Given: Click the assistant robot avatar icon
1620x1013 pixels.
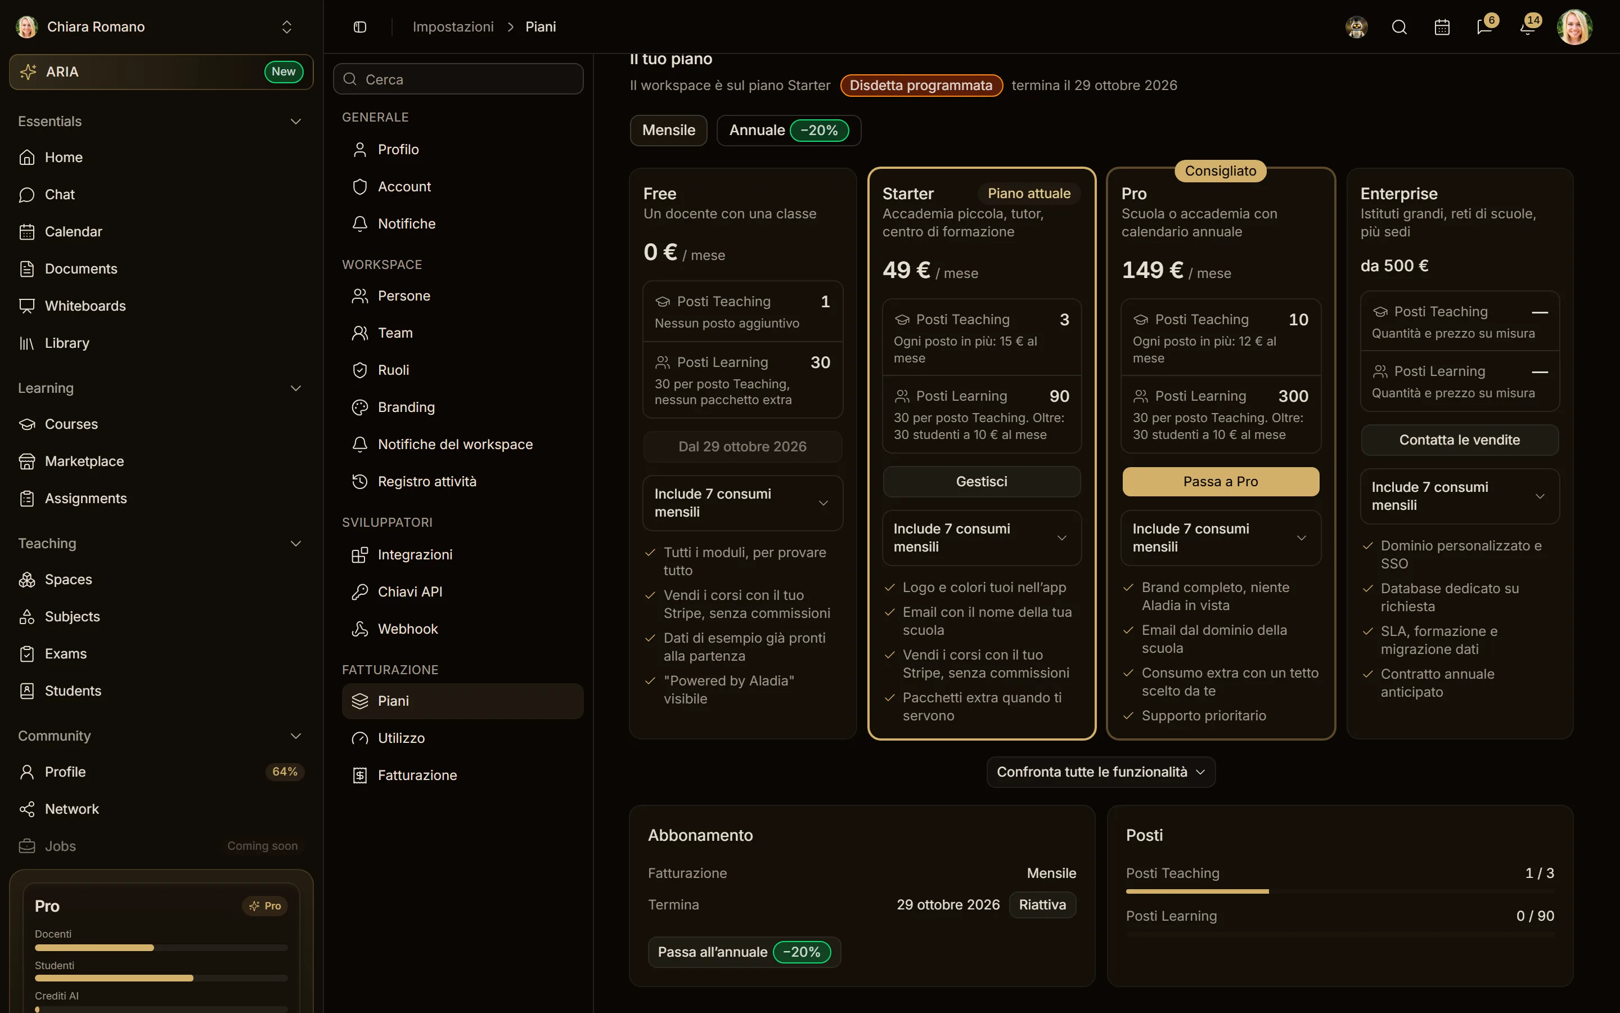Looking at the screenshot, I should [1356, 27].
